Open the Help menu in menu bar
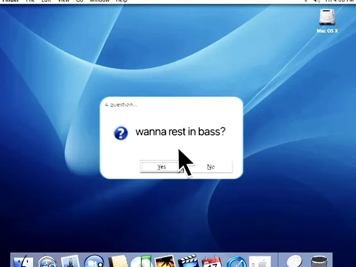The image size is (356, 267). [x=121, y=1]
